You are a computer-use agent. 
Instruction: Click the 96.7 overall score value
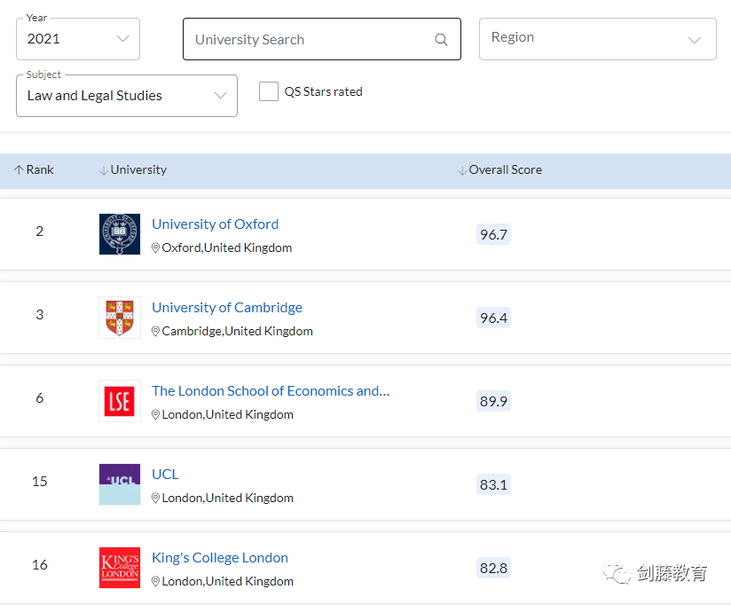[494, 234]
